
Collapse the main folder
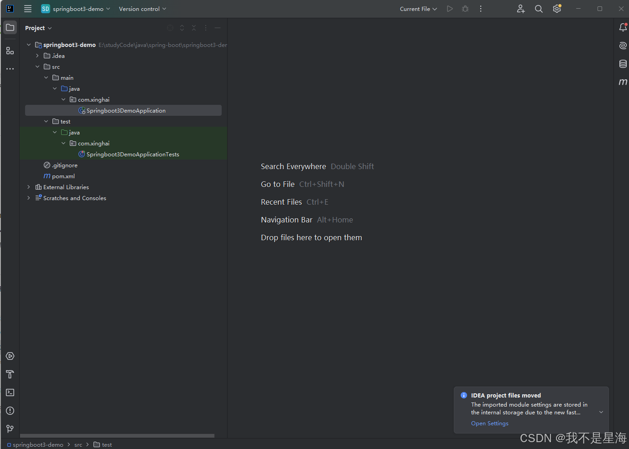click(46, 77)
